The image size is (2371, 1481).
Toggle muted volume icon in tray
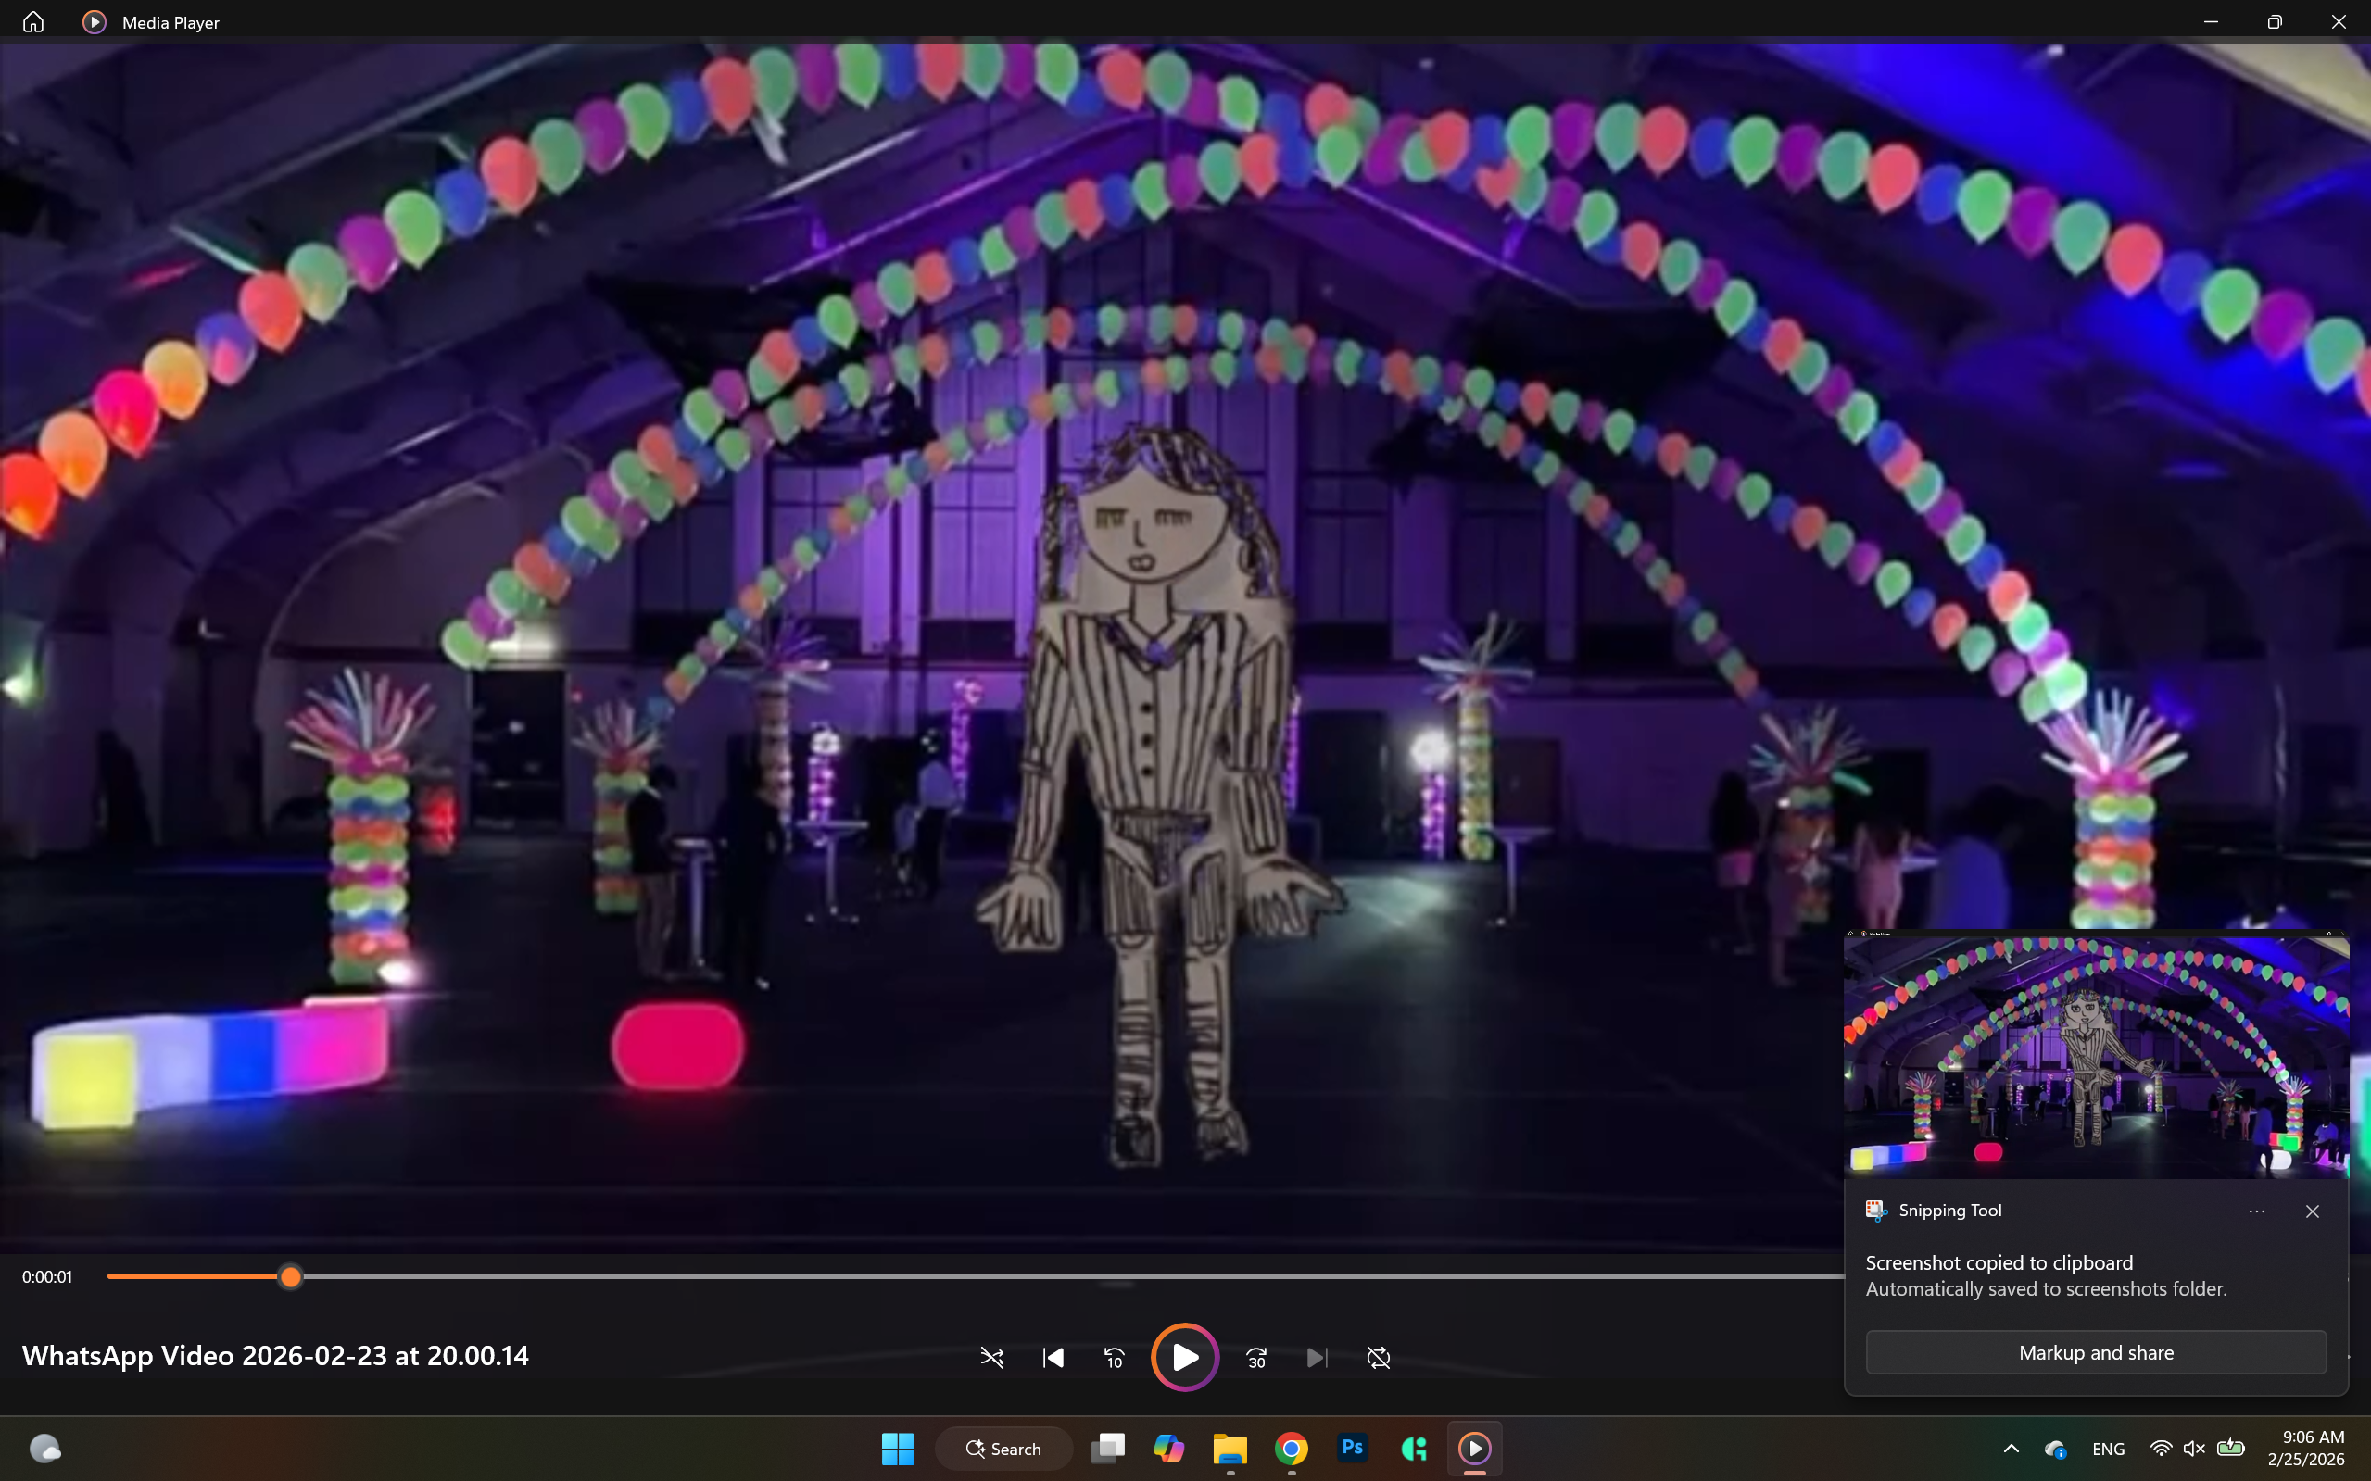2194,1449
